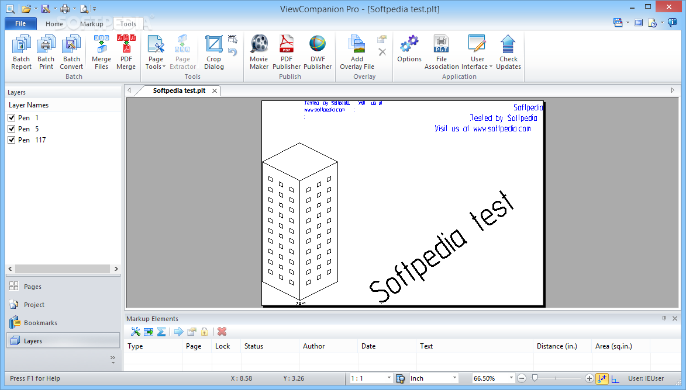This screenshot has width=686, height=390.
Task: Click the Author column header
Action: [x=328, y=346]
